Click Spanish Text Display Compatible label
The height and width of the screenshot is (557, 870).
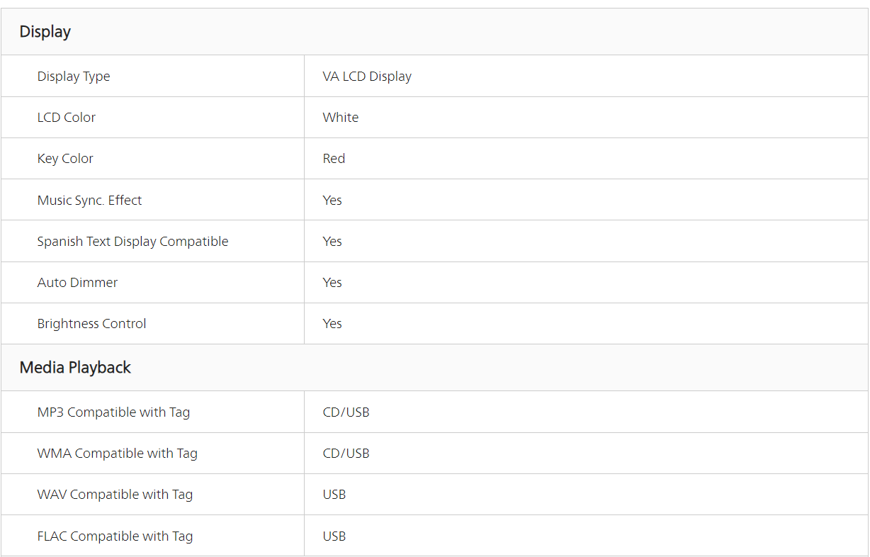point(132,242)
